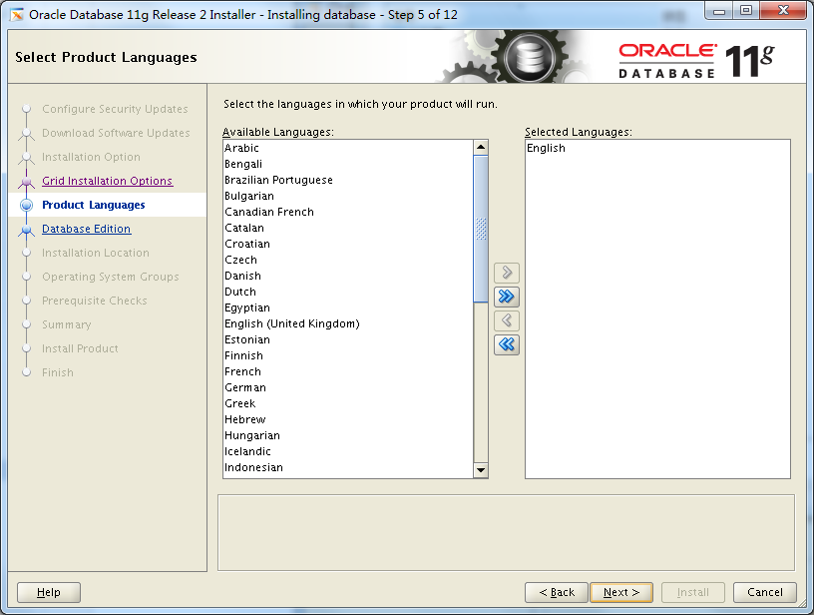This screenshot has height=615, width=814.
Task: Clear Selected Languages with double left-arrow shuttle
Action: click(506, 344)
